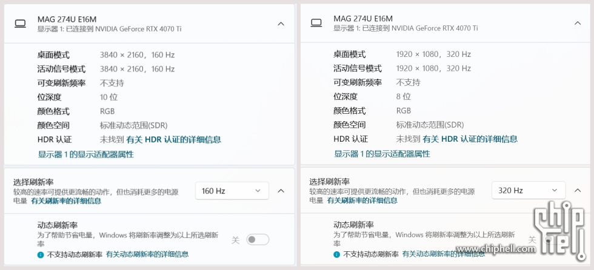Click the info icon beside 不支持动态刷新率 in 320 Hz panel

click(x=337, y=254)
